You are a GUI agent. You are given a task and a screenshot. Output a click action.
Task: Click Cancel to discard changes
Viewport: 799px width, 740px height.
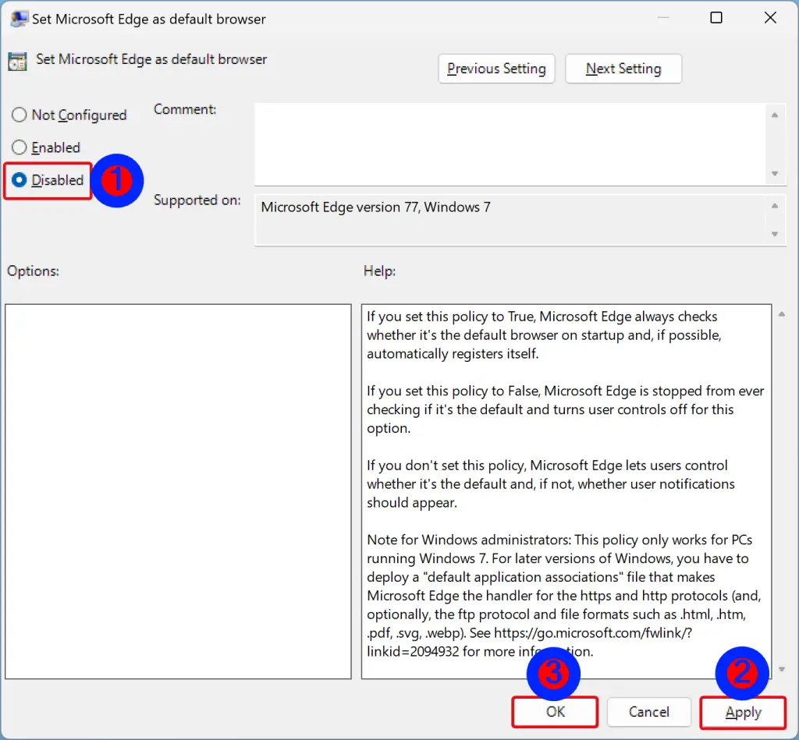click(648, 712)
